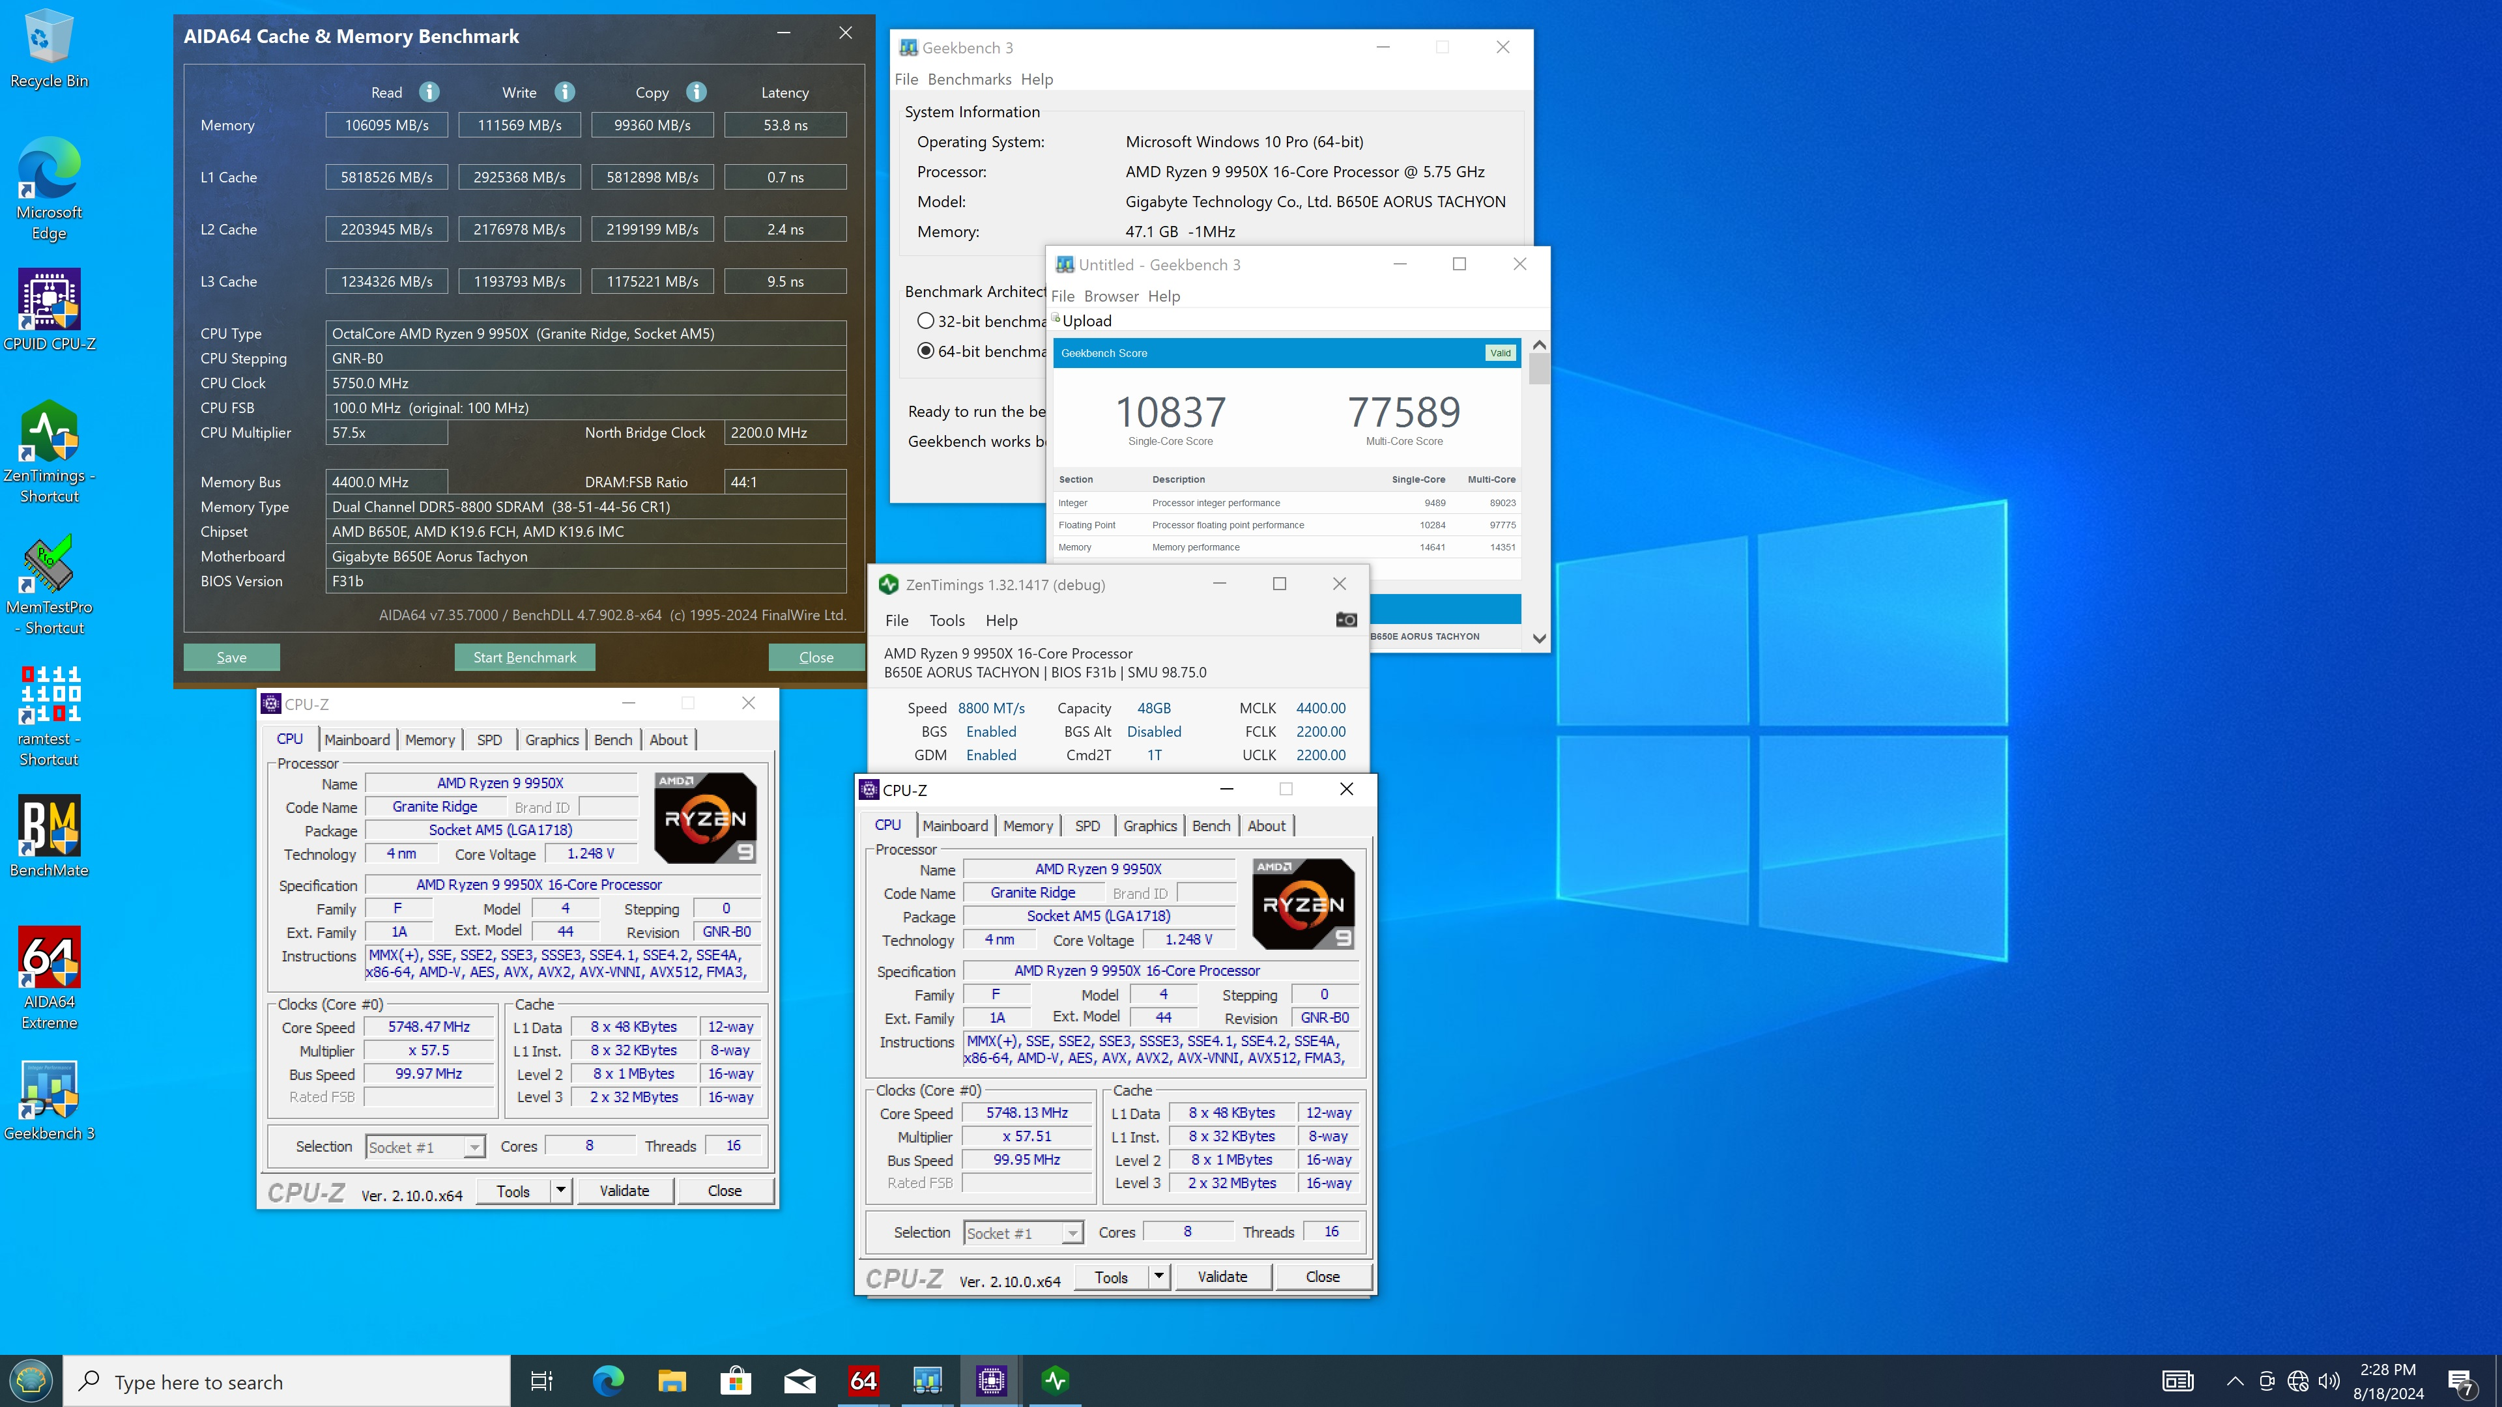Take a screenshot with ZenTimings camera icon
Image resolution: width=2502 pixels, height=1407 pixels.
pyautogui.click(x=1346, y=619)
